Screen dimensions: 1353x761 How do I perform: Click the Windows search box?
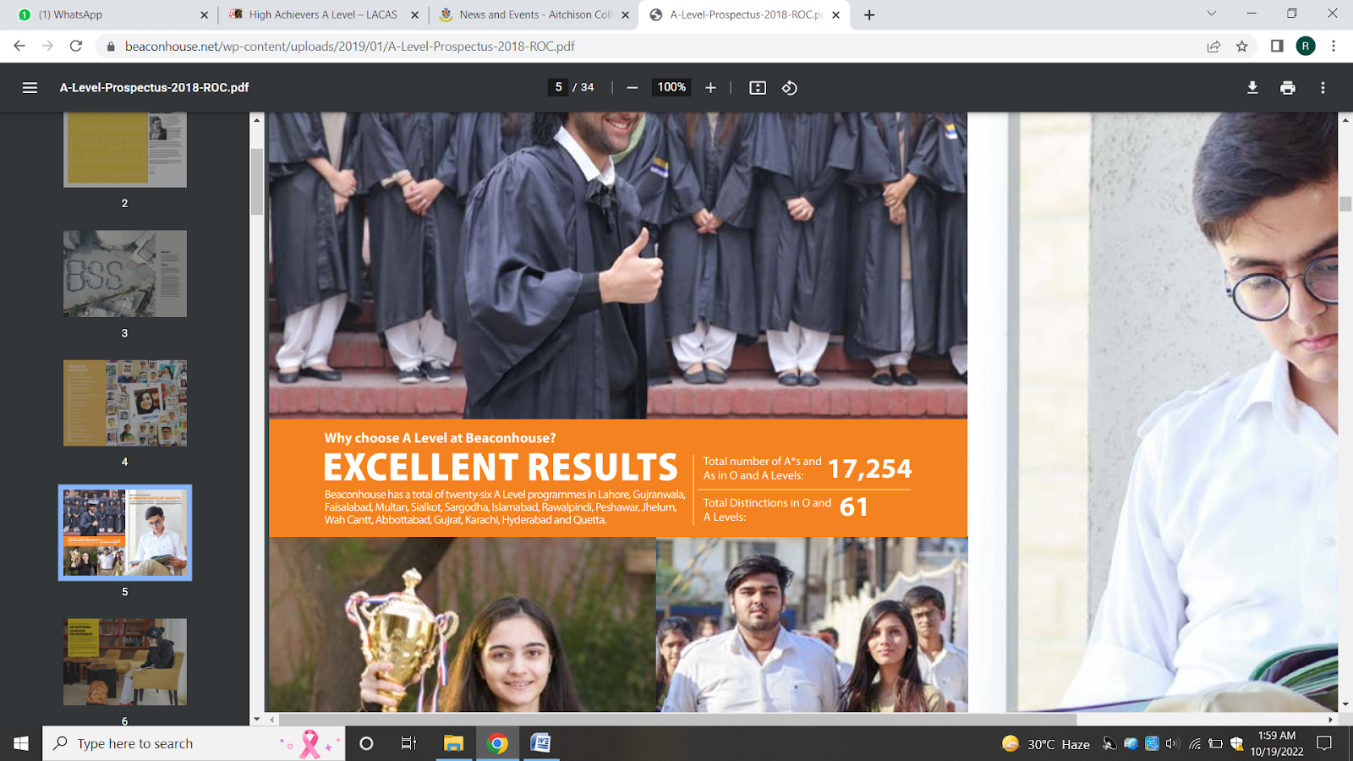point(194,743)
